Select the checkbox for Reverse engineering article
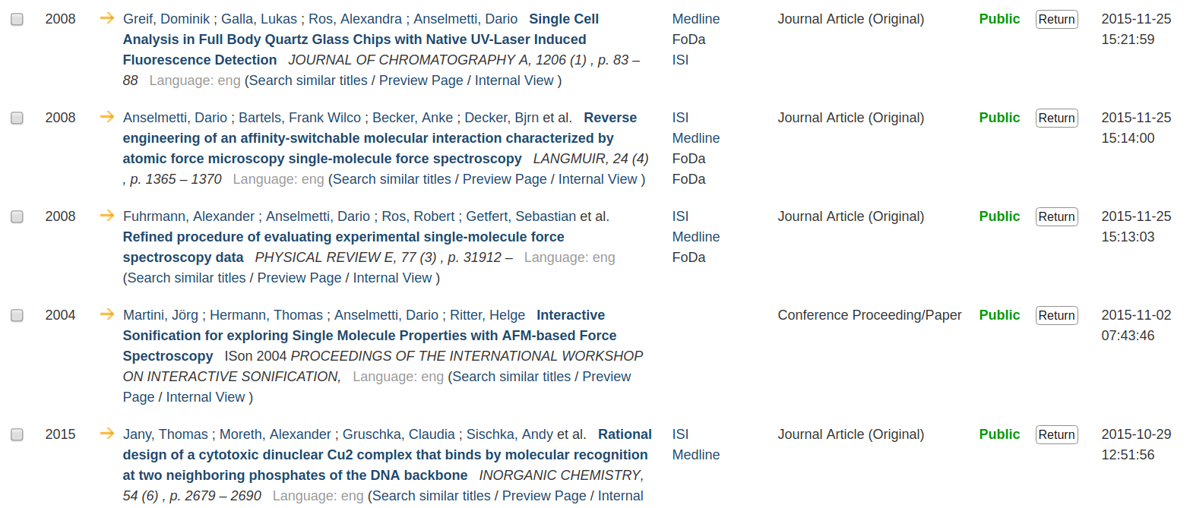This screenshot has width=1190, height=508. 17,118
